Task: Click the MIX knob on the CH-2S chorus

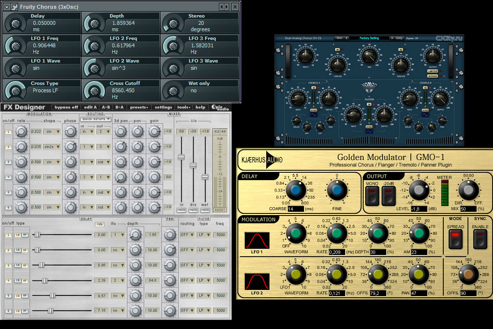Action: tap(369, 56)
